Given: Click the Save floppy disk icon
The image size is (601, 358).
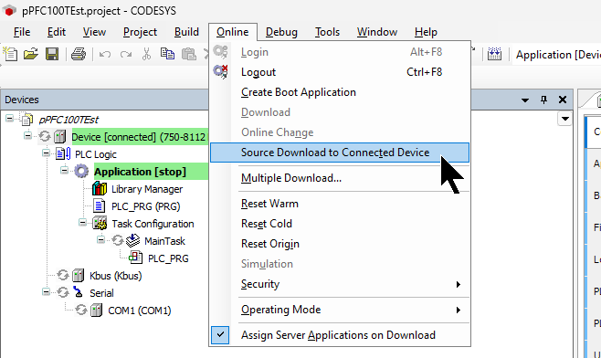Looking at the screenshot, I should pyautogui.click(x=52, y=54).
